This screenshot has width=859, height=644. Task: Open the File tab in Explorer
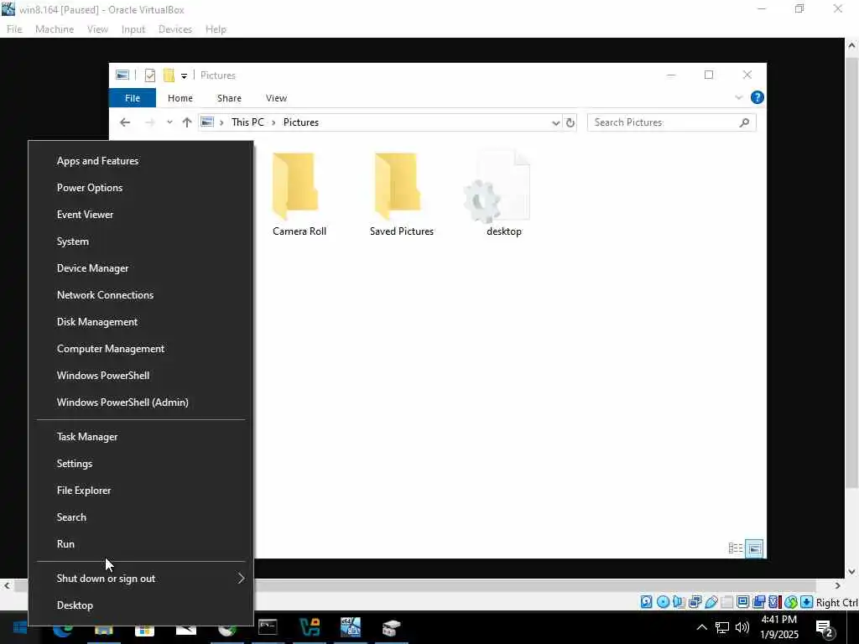133,98
